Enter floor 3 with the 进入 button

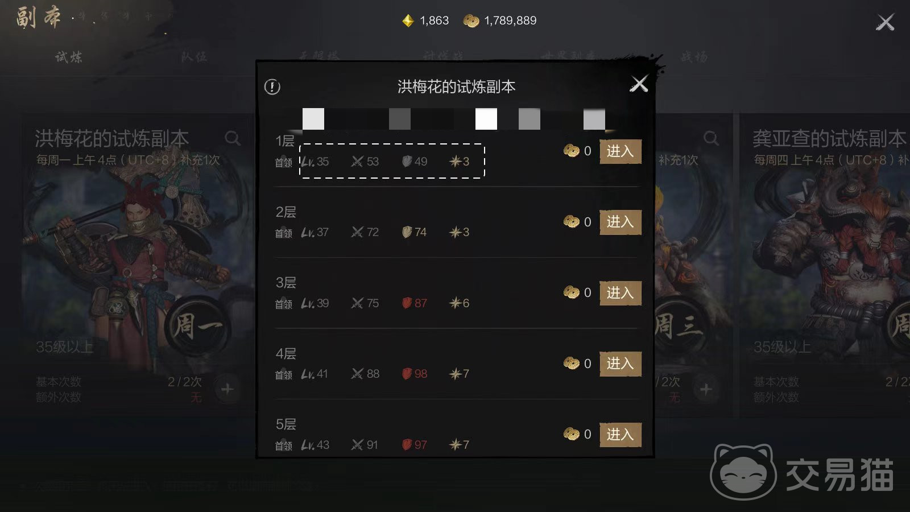point(621,293)
